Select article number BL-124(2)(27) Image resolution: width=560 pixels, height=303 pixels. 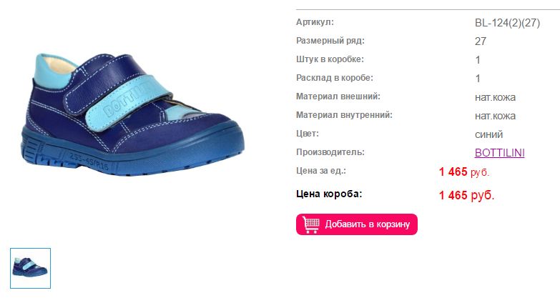click(x=507, y=23)
